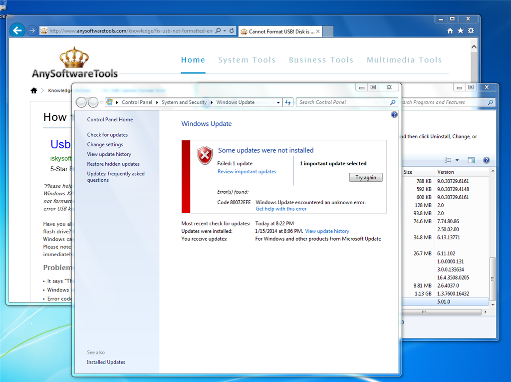
Task: Click the Home icon in the browser breadcrumb
Action: pos(33,91)
